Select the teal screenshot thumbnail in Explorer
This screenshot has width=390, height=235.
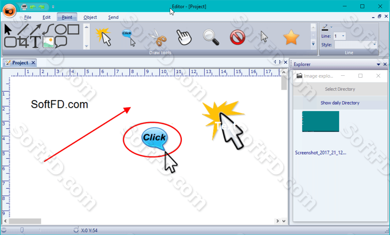pyautogui.click(x=320, y=121)
